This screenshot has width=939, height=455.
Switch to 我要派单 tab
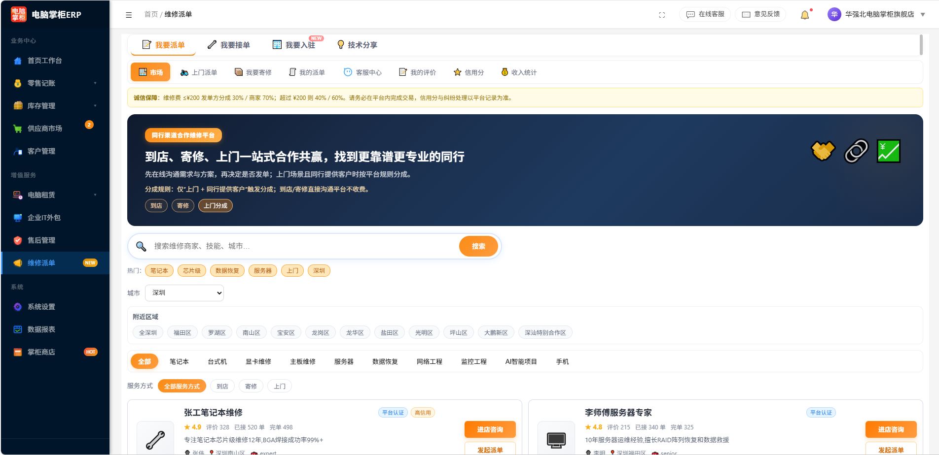pyautogui.click(x=163, y=45)
